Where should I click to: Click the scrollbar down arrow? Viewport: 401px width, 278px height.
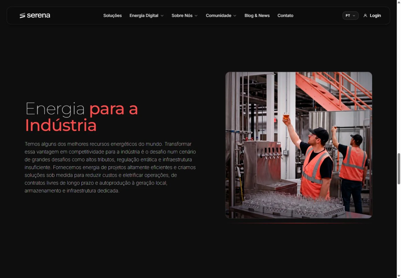point(399,276)
